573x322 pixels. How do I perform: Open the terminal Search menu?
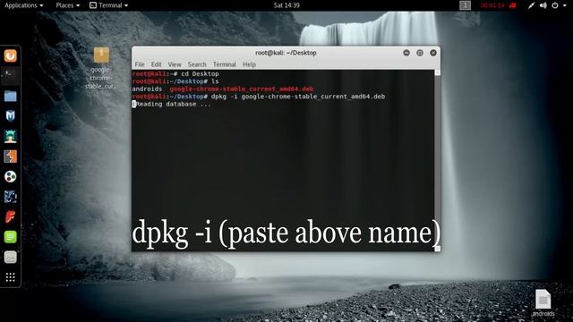[197, 64]
